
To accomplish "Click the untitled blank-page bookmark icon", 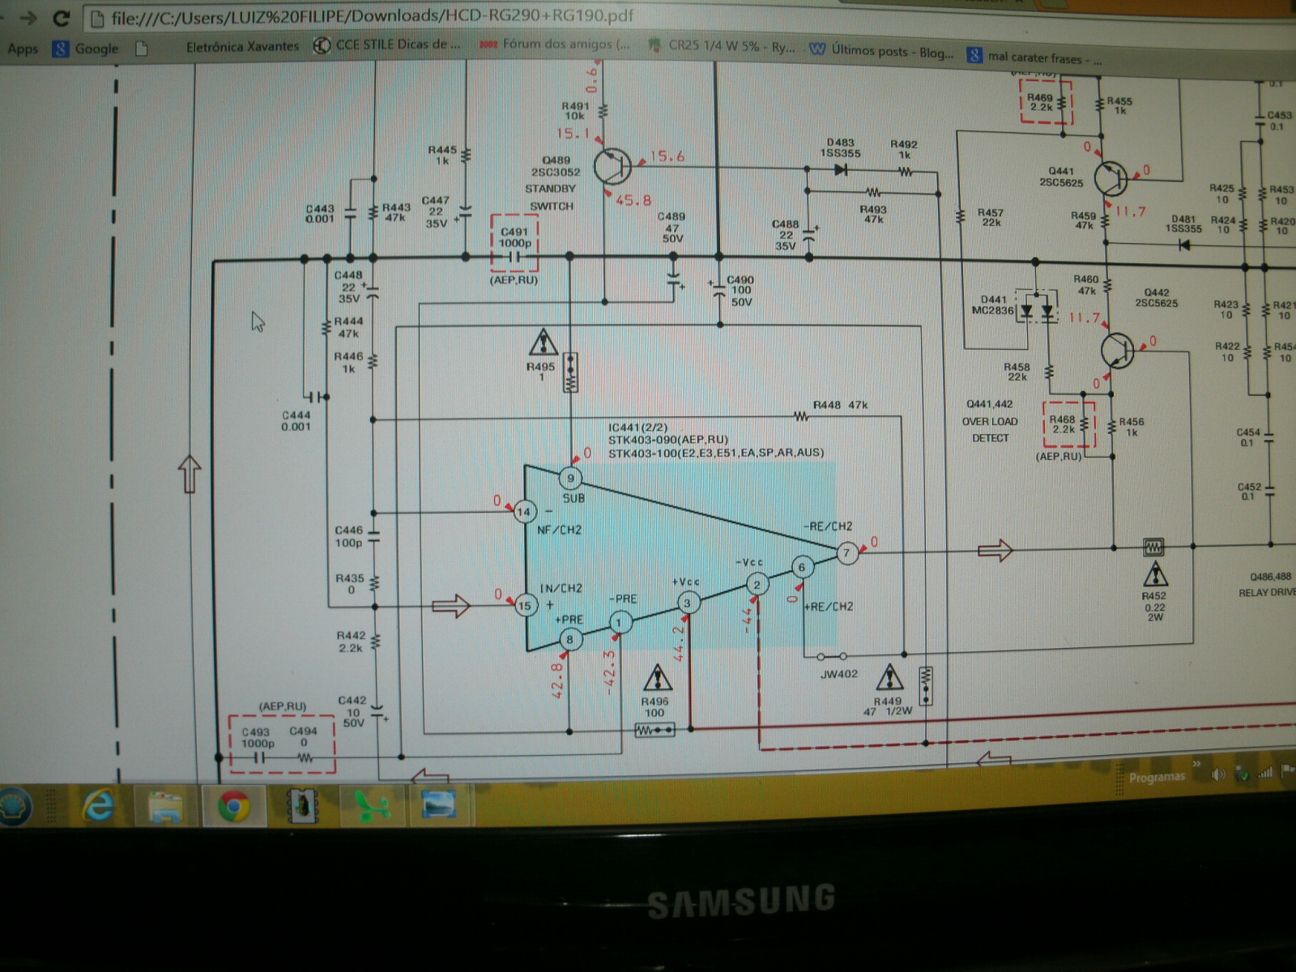I will (142, 49).
